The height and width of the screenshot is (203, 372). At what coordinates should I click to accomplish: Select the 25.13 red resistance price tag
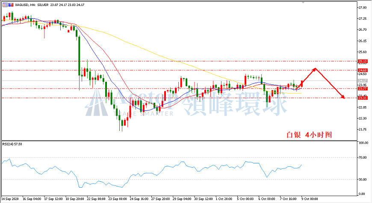363,61
